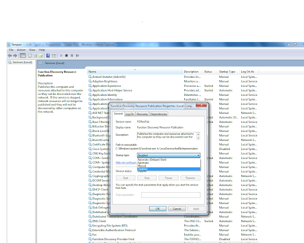Go back using the toolbar Back arrow
This screenshot has height=243, width=304.
pyautogui.click(x=9, y=56)
